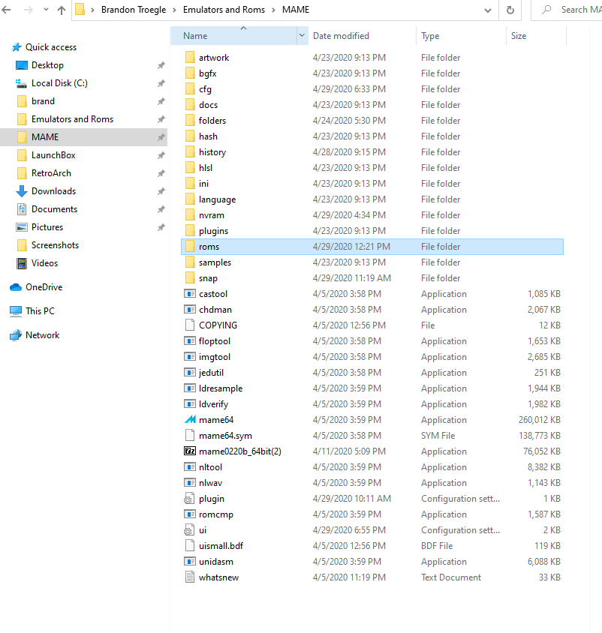Select LaunchBox folder in sidebar
602x633 pixels.
(53, 155)
